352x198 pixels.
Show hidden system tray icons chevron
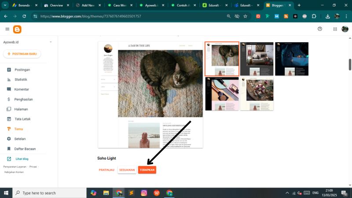click(x=287, y=193)
